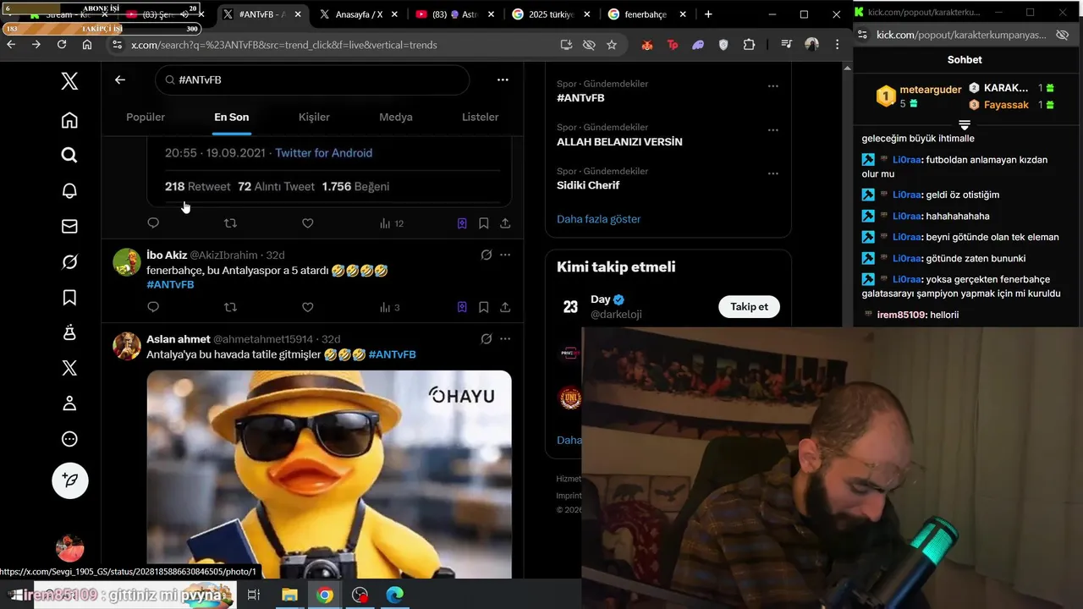Image resolution: width=1083 pixels, height=609 pixels.
Task: Open Profile person icon in X sidebar
Action: [69, 403]
